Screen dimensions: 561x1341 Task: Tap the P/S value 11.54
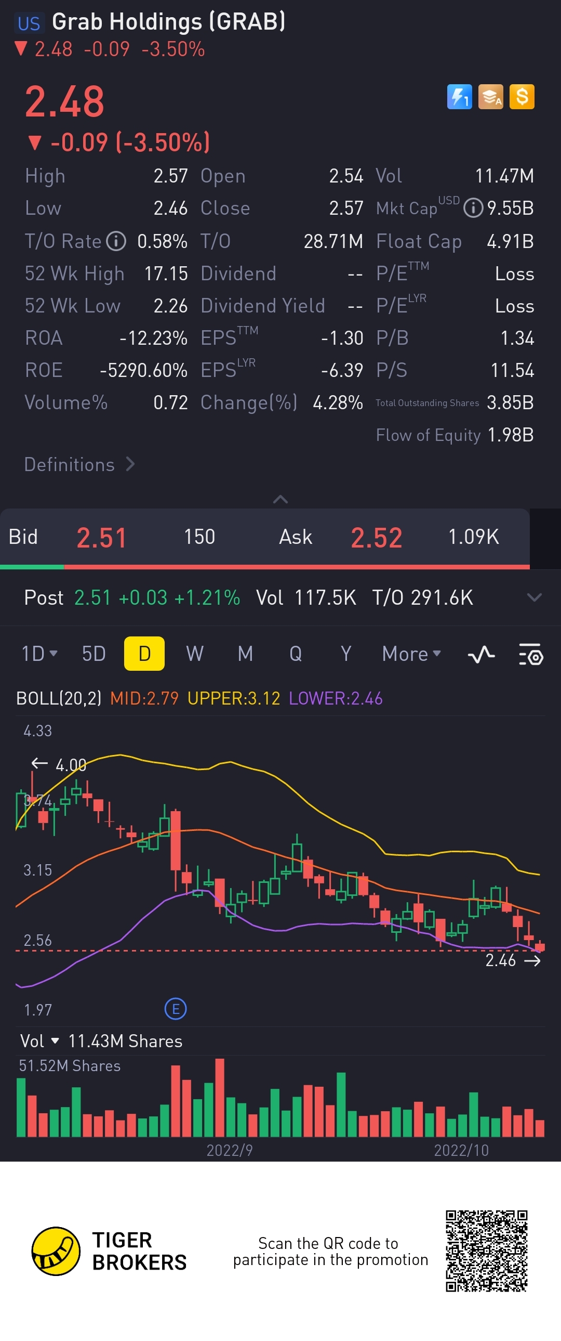click(513, 370)
